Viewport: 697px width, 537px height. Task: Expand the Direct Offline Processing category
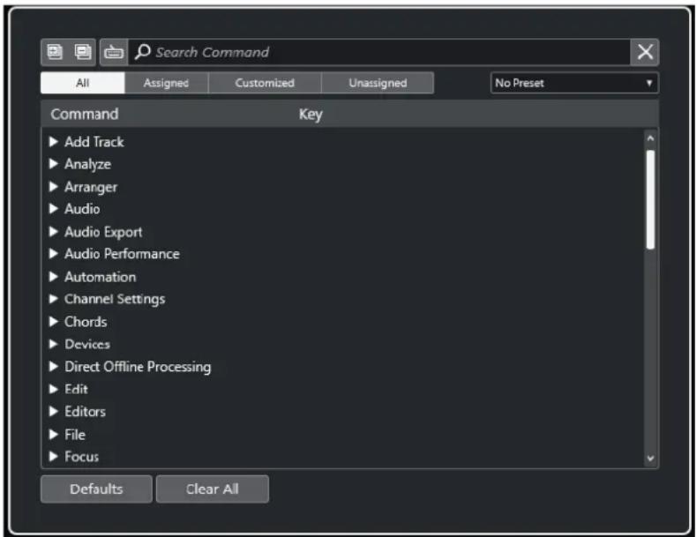[x=54, y=367]
